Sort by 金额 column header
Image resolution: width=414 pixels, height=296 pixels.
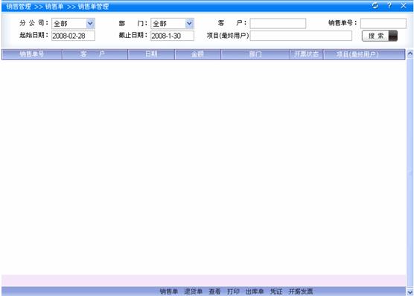198,54
